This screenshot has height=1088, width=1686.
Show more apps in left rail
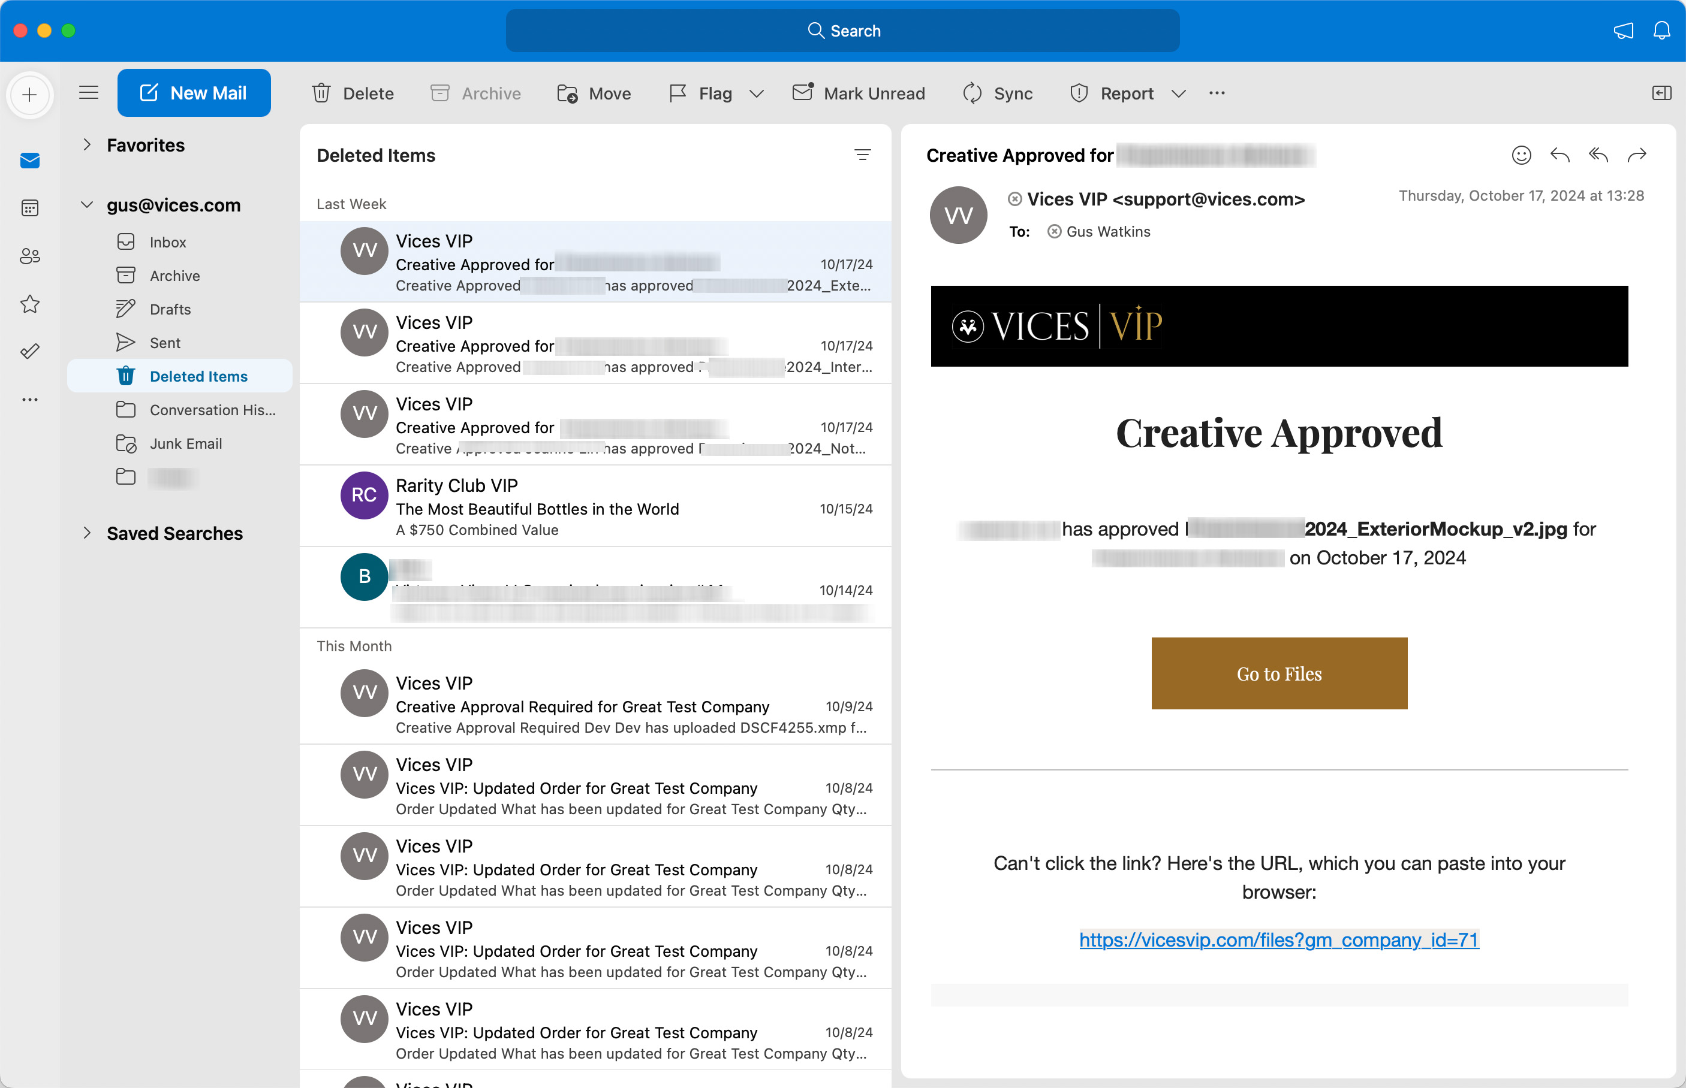tap(30, 399)
